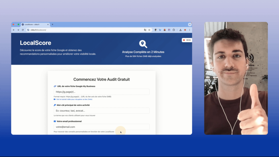Open the 'Voir le tutoriel vidéo' link
The width and height of the screenshot is (279, 157).
pyautogui.click(x=74, y=99)
